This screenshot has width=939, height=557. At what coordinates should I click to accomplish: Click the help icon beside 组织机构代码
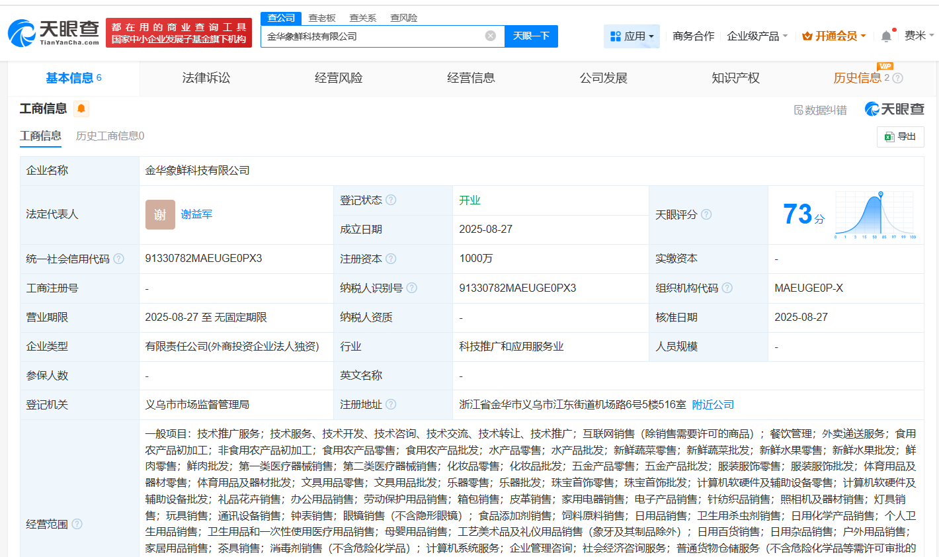coord(728,288)
